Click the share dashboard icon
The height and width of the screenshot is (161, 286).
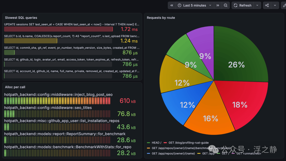[267, 5]
